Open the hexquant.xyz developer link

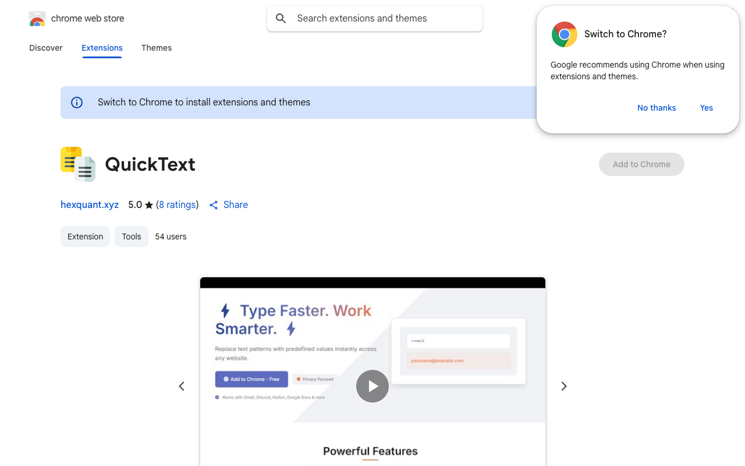click(90, 205)
